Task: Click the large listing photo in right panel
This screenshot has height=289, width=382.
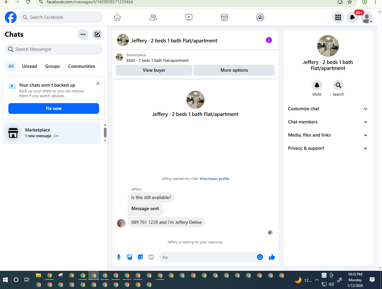Action: click(x=328, y=46)
